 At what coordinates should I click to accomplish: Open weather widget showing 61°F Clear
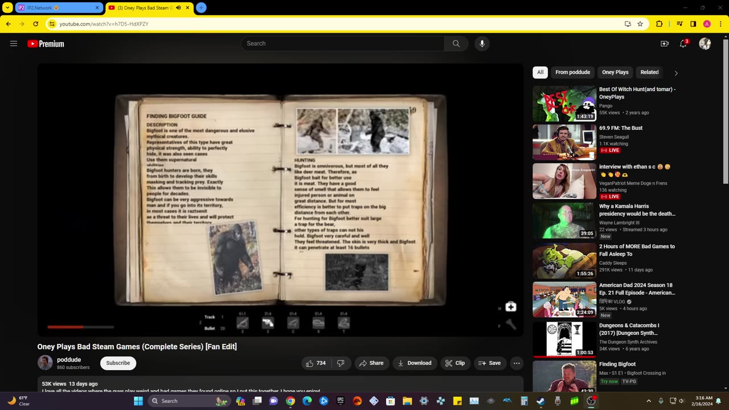click(18, 401)
